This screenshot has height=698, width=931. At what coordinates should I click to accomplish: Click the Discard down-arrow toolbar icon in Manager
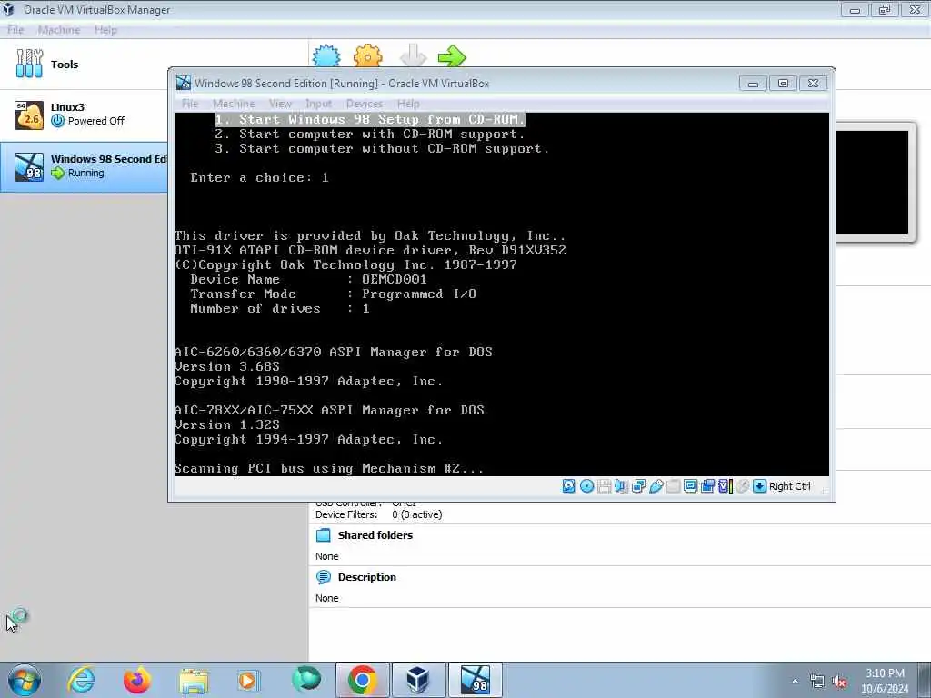[x=414, y=56]
